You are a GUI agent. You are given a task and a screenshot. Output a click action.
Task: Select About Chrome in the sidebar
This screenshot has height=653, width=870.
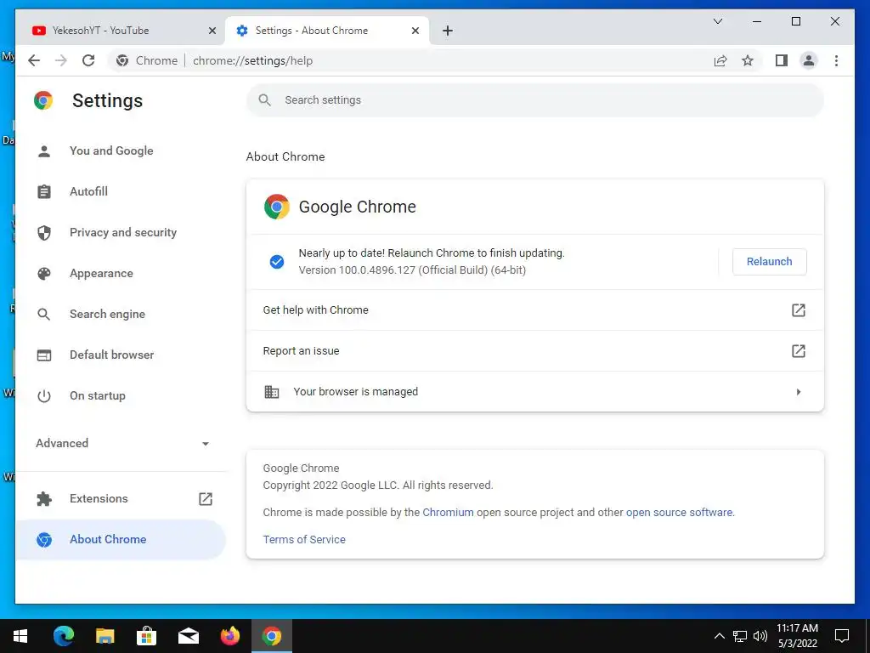click(x=121, y=540)
